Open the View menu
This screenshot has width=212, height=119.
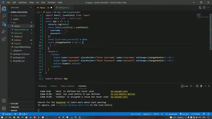(x=31, y=2)
